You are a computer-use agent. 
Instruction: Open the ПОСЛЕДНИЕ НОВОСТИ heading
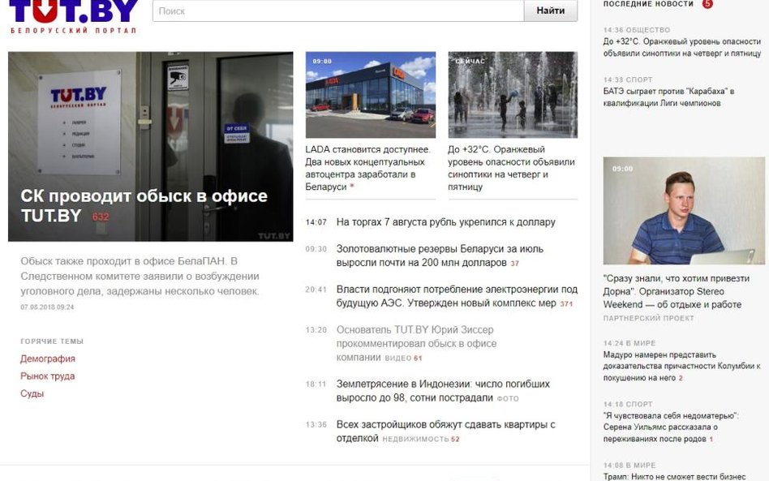[x=648, y=4]
